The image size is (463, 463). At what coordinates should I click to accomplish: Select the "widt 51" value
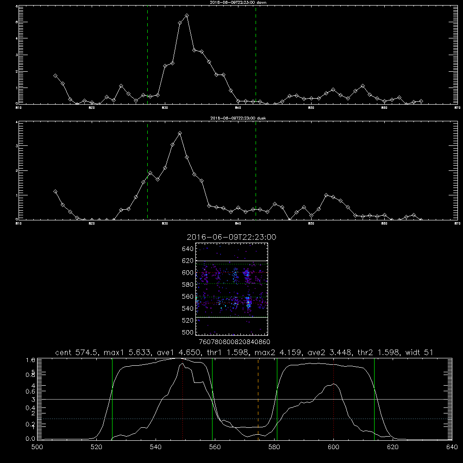click(419, 352)
